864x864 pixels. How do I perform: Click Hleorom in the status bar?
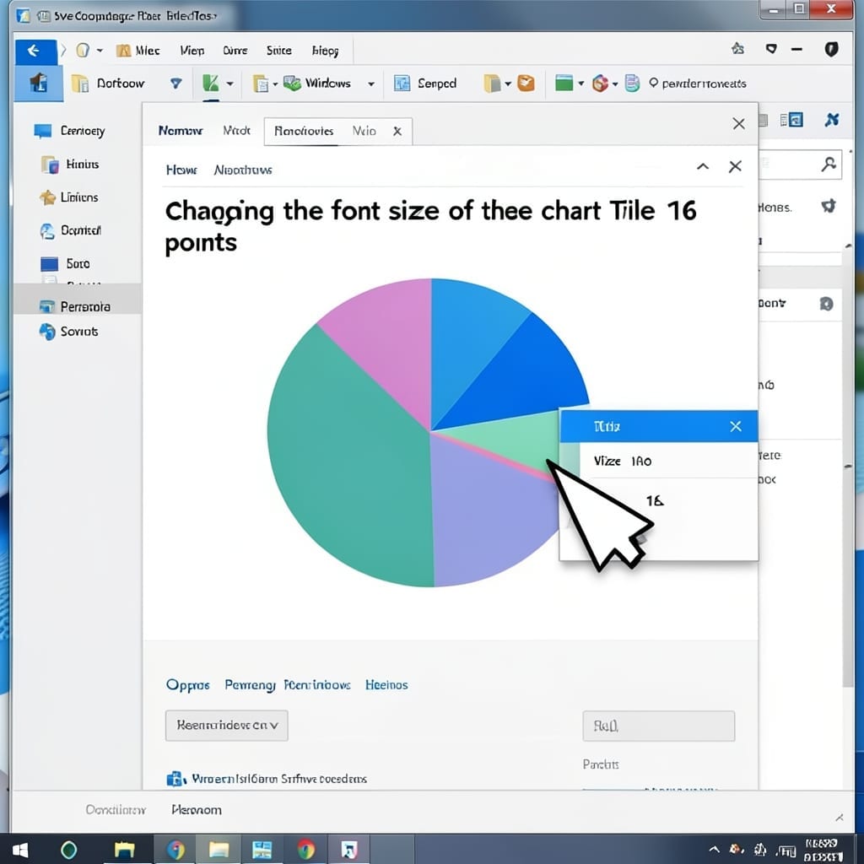coord(196,810)
